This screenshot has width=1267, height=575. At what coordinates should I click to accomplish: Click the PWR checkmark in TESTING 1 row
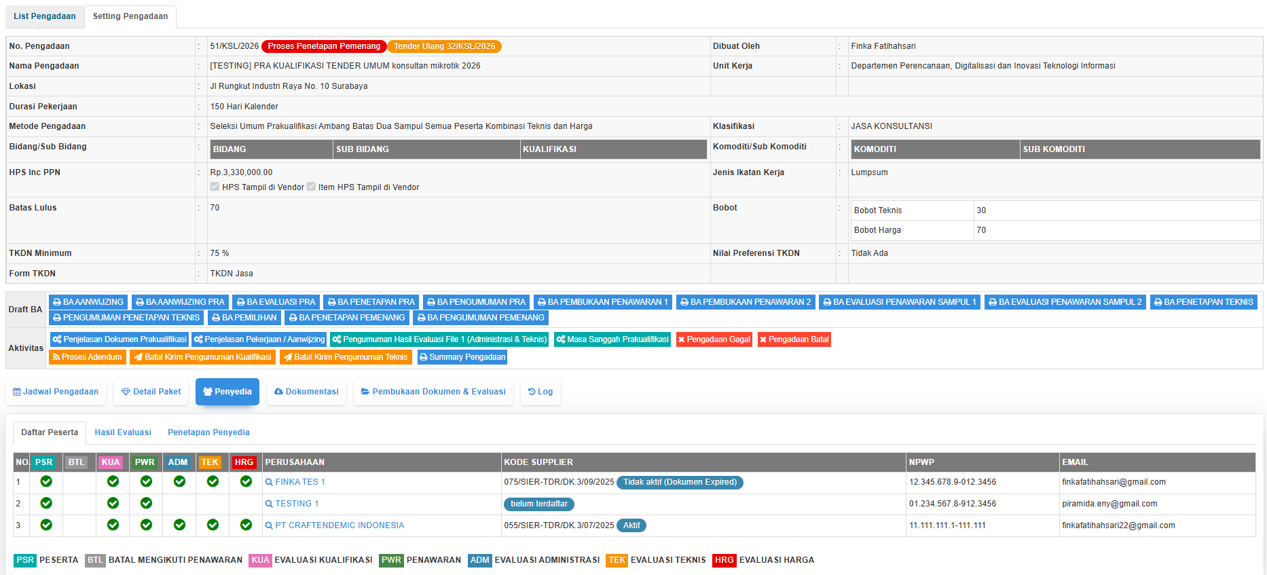tap(146, 503)
